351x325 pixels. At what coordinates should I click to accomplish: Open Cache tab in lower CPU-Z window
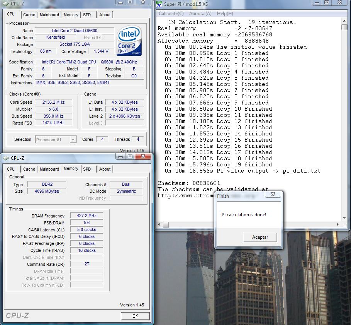click(29, 169)
